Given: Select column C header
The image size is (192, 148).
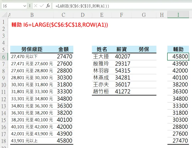Looking at the screenshot, I should [x=63, y=15].
